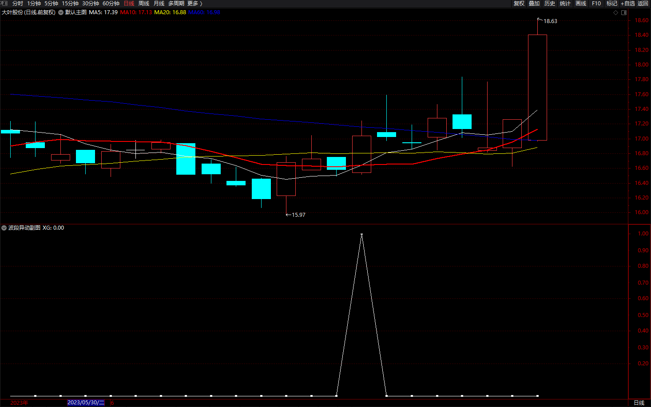Activate the 画线 drawing tools button

[581, 4]
